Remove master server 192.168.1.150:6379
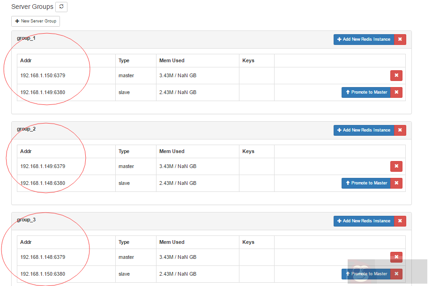Screen dimensions: 432x286 click(396, 75)
